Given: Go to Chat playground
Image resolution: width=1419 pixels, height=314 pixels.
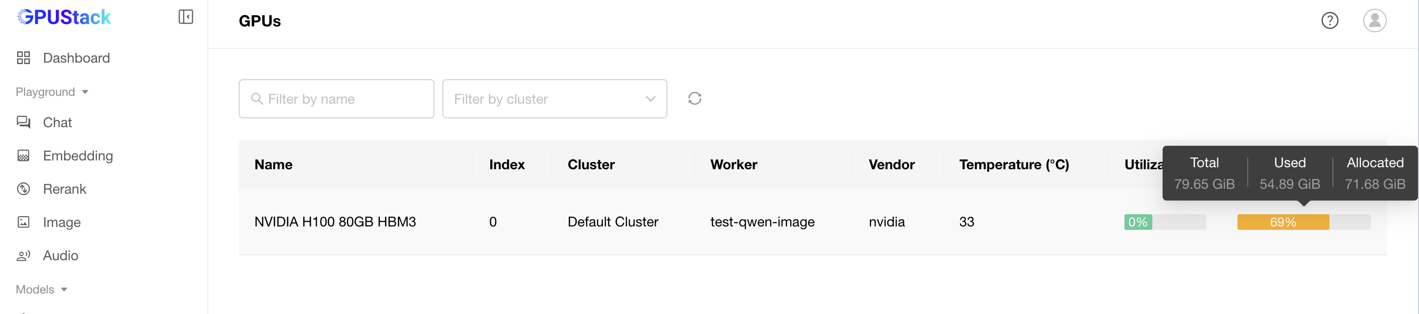Looking at the screenshot, I should coord(57,122).
